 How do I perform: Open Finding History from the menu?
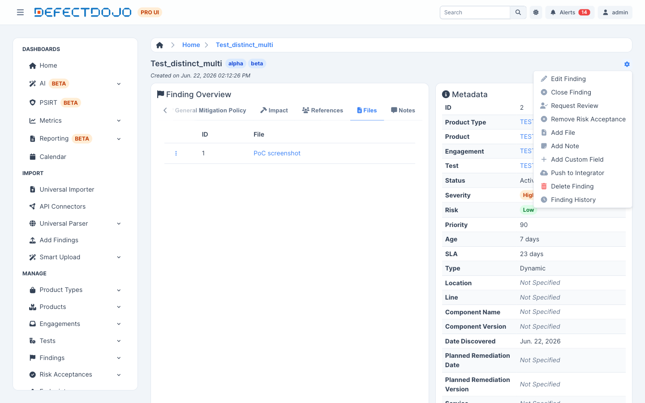(583, 200)
